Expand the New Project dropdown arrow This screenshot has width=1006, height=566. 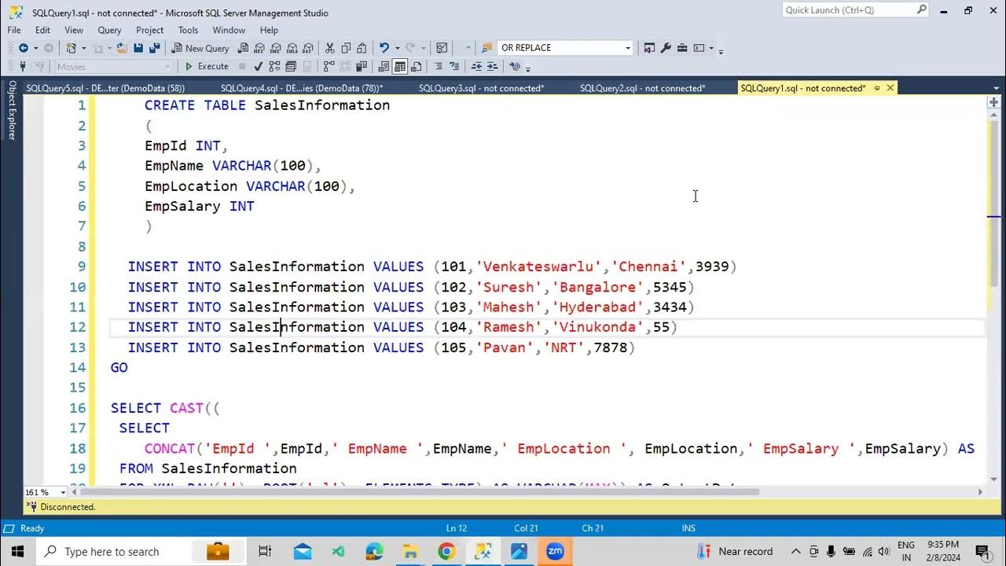[x=84, y=48]
